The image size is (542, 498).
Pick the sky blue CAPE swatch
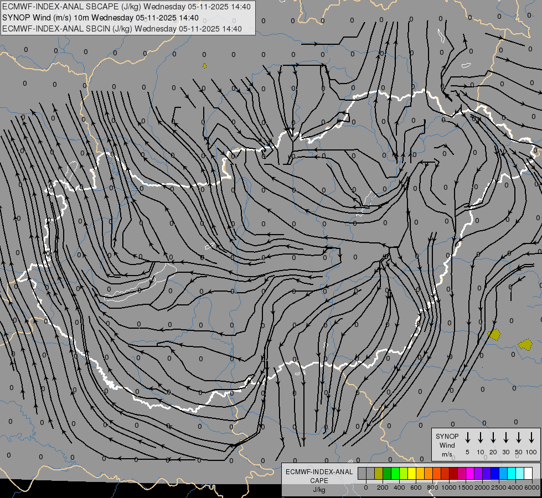[x=503, y=473]
